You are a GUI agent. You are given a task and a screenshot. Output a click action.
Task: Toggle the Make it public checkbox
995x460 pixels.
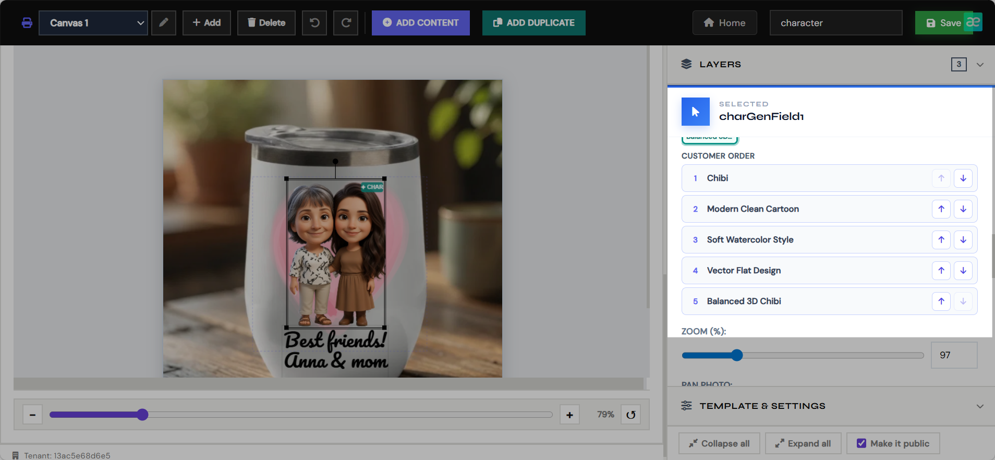pos(861,443)
